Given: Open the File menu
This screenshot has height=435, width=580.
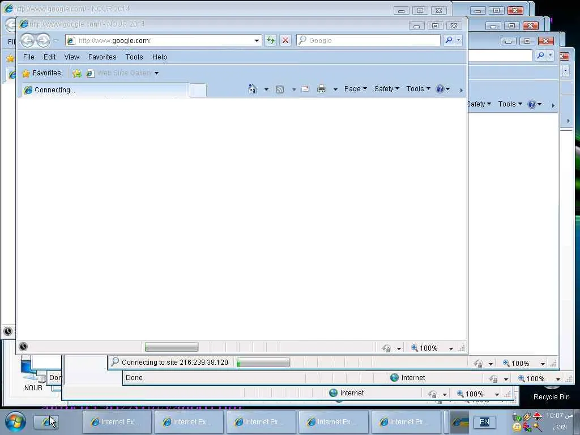Looking at the screenshot, I should coord(28,57).
